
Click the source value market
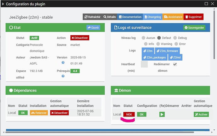[x=75, y=45]
